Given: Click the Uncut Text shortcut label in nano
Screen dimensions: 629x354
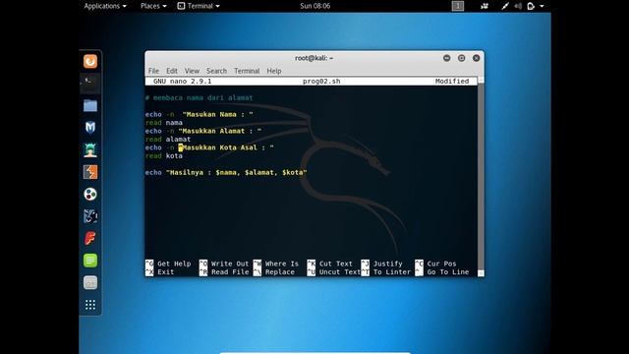Looking at the screenshot, I should (340, 272).
